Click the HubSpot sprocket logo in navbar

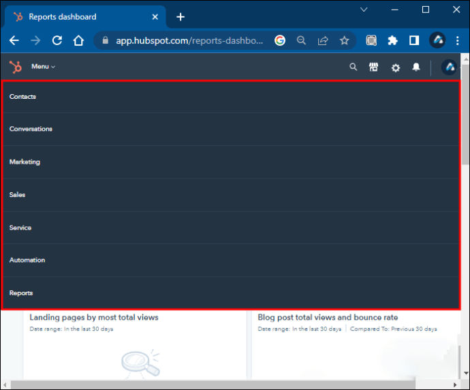[16, 67]
